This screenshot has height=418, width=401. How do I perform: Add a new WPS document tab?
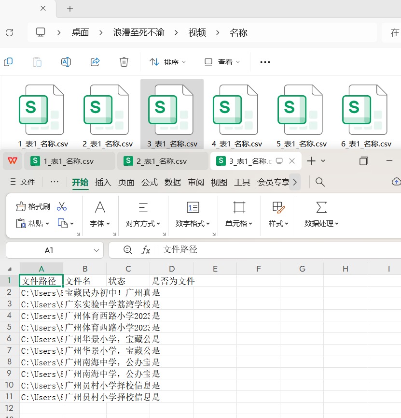point(311,161)
